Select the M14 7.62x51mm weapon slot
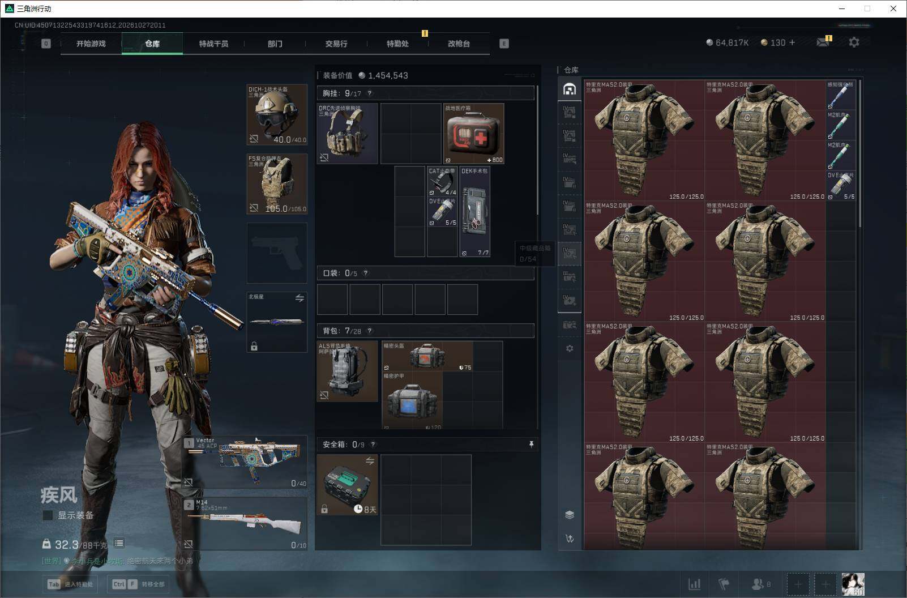 click(245, 524)
